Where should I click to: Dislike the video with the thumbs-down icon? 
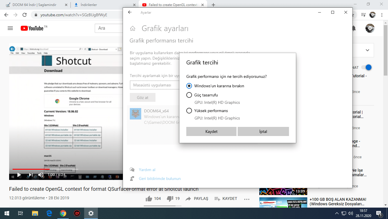[x=170, y=198]
